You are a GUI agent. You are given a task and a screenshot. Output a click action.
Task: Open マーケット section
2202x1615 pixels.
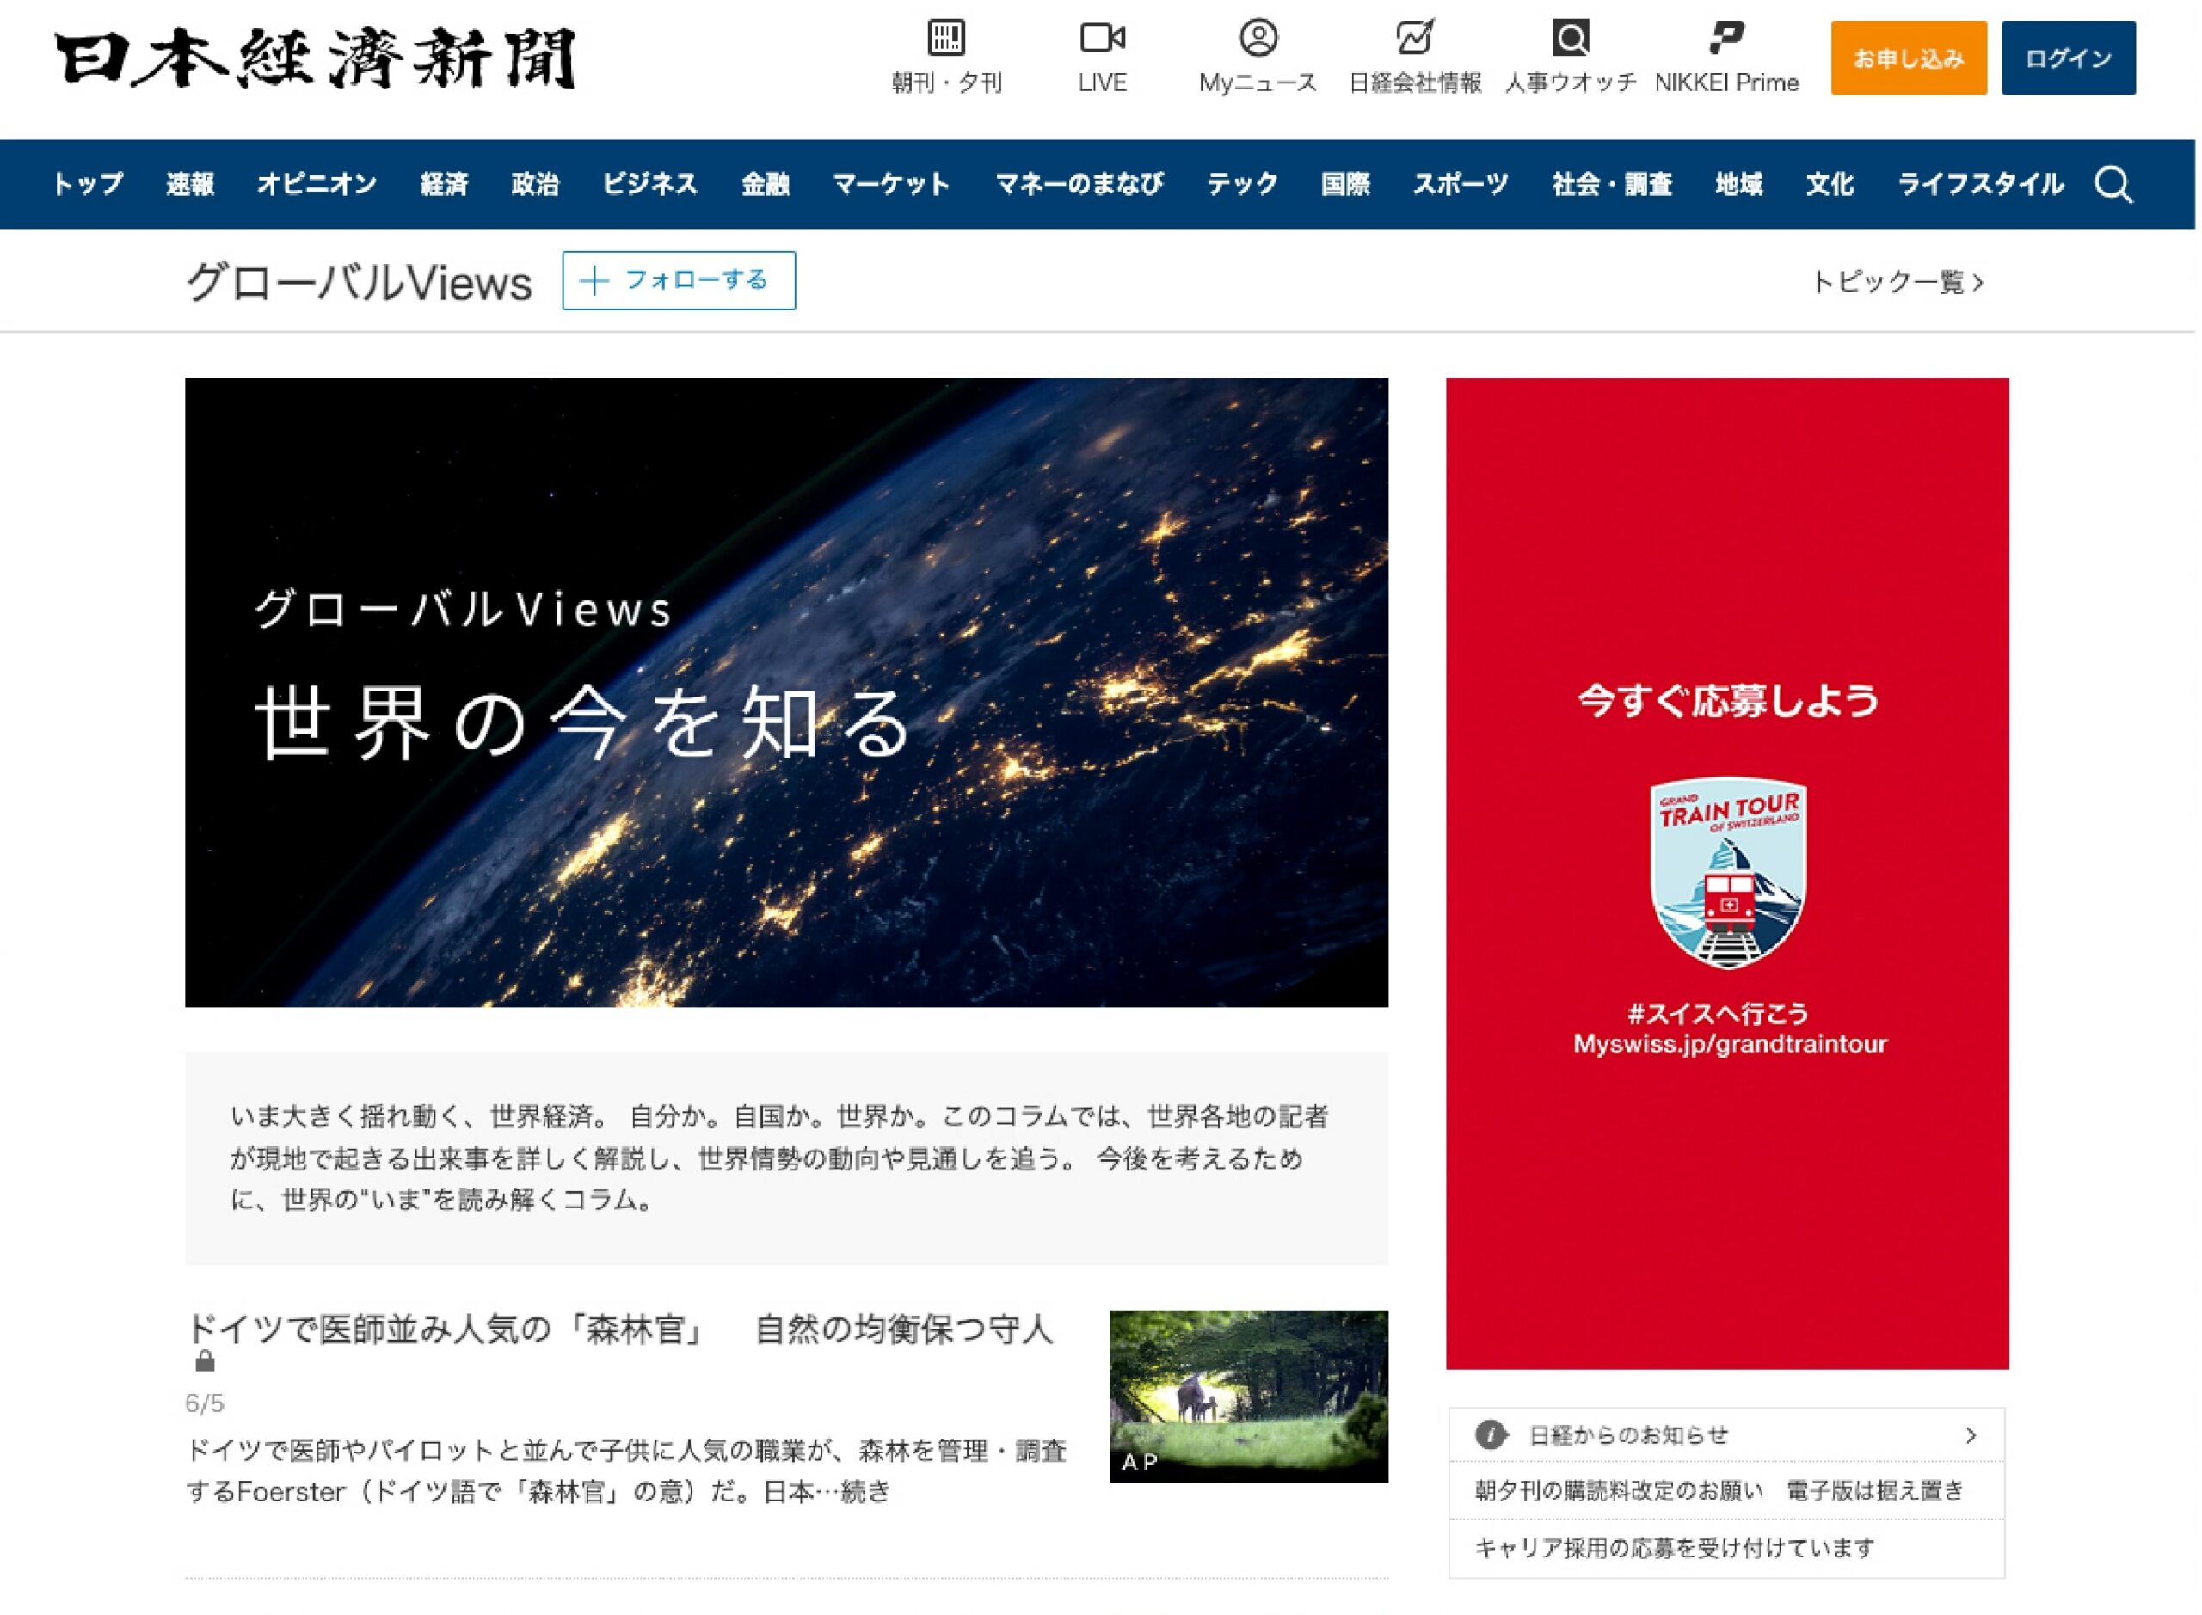click(891, 184)
